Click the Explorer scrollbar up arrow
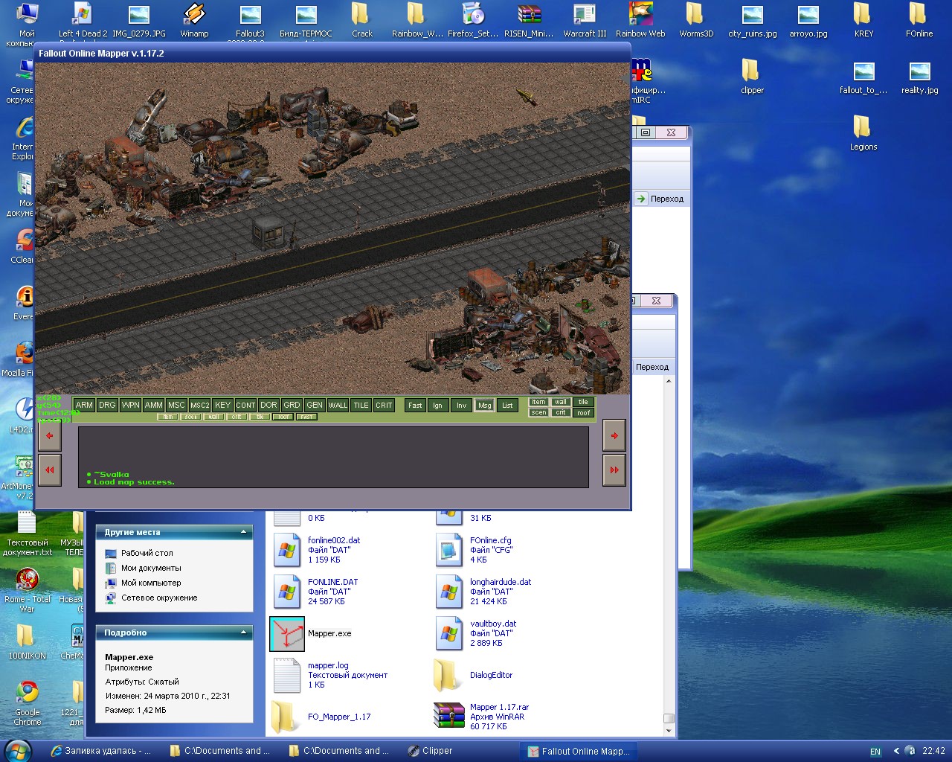Screen dimensions: 952x762 point(669,380)
